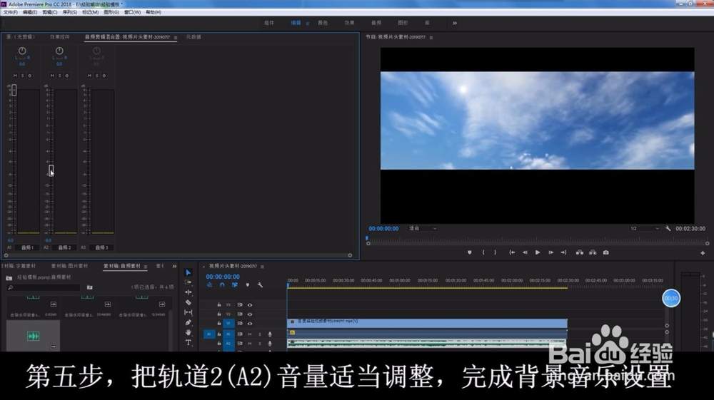Create new bin in project panel
This screenshot has width=714, height=400.
90,287
